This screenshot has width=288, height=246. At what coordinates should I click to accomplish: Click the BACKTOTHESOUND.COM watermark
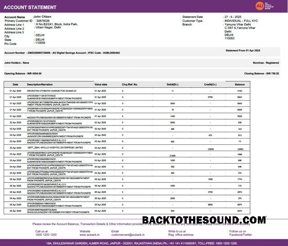point(204,220)
